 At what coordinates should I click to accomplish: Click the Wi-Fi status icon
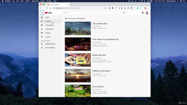[x=142, y=1]
